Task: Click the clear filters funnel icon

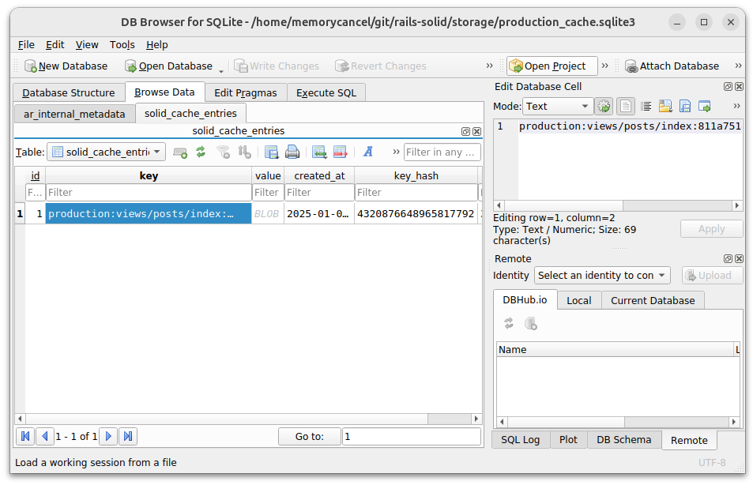Action: coord(224,152)
